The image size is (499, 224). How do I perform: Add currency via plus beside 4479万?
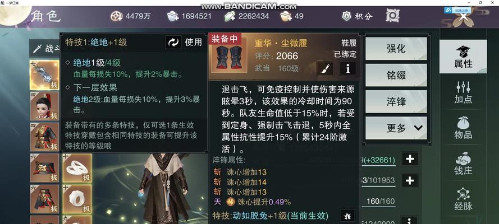click(117, 16)
